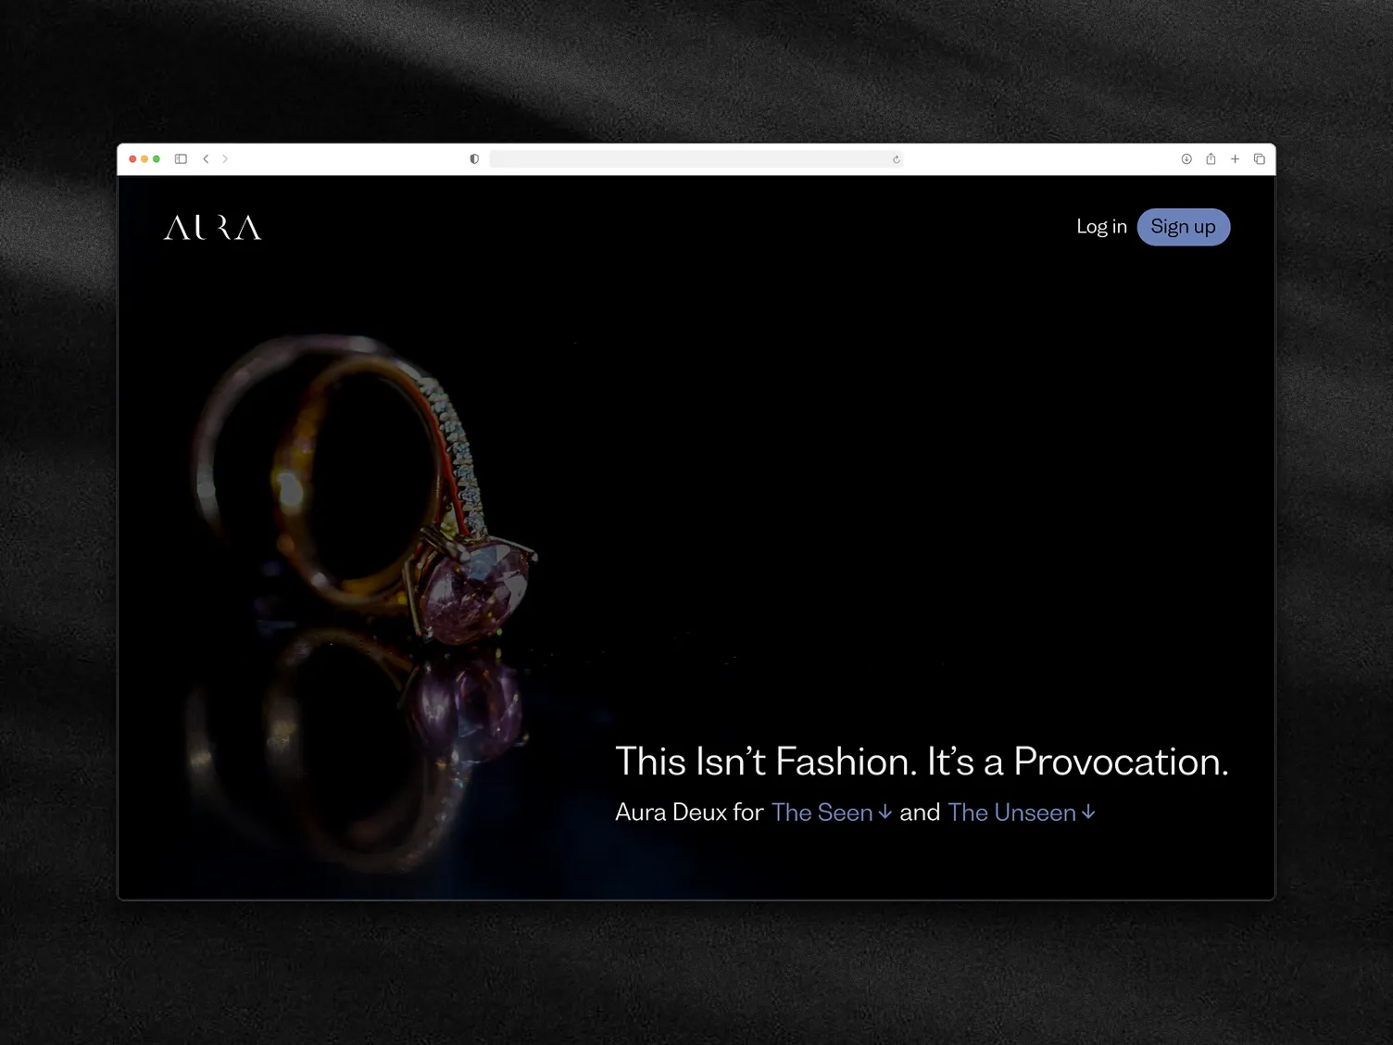Click the headline 'This Isn't Fashion. It's a Provocation.'
Image resolution: width=1393 pixels, height=1045 pixels.
click(922, 762)
